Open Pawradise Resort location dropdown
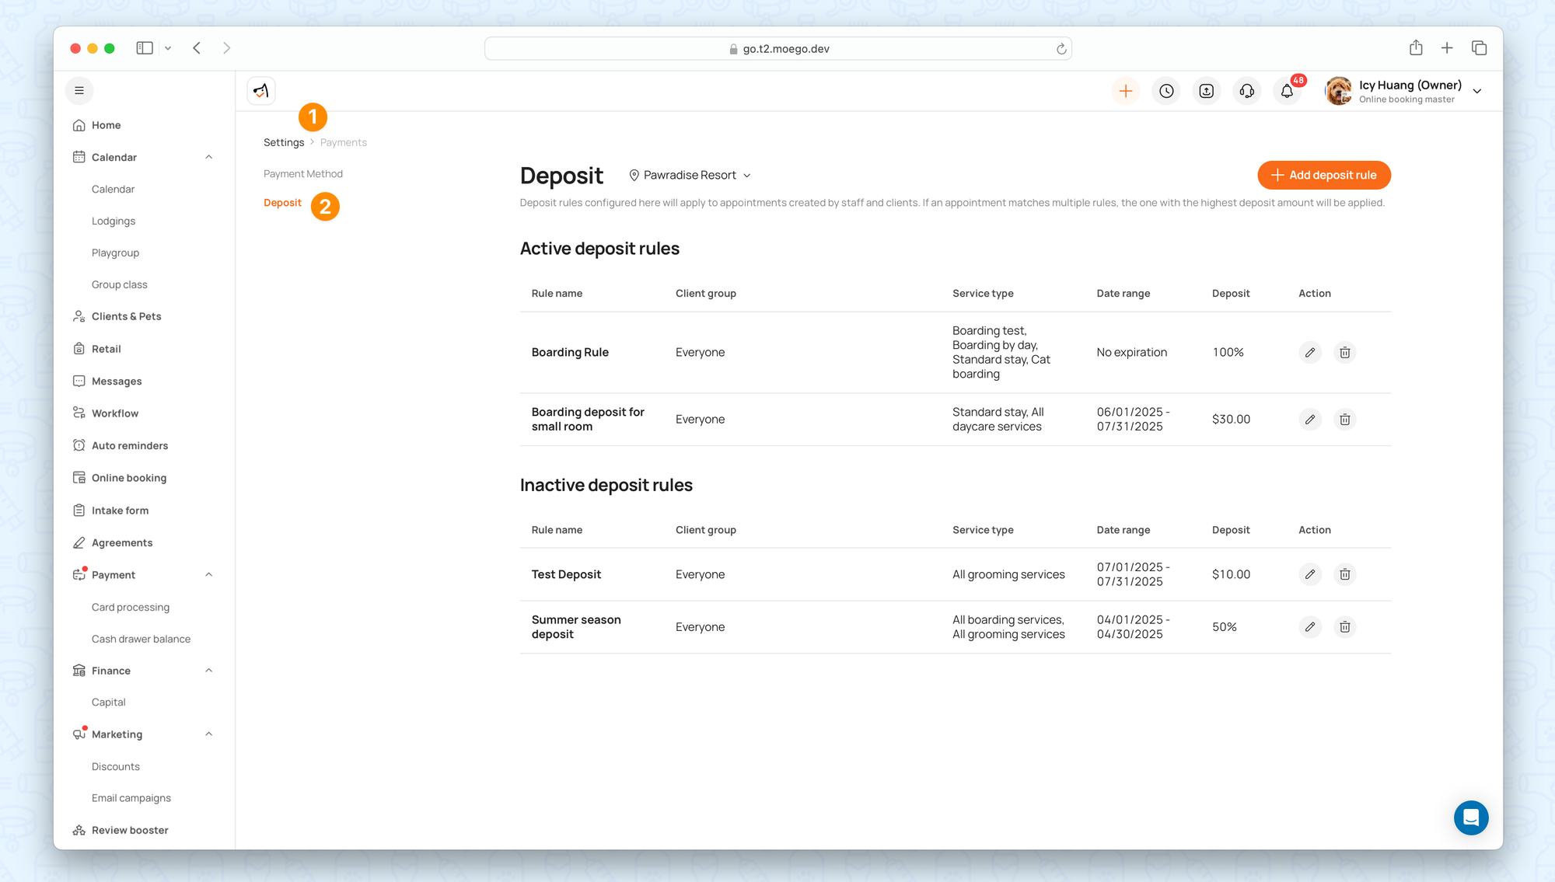Screen dimensions: 1555x882 point(690,176)
